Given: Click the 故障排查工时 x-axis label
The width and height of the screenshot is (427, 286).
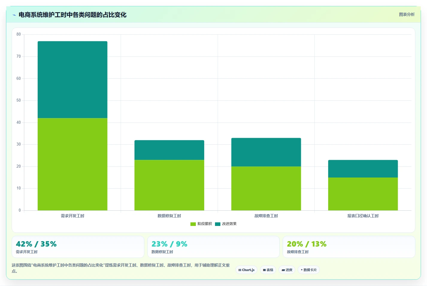Looking at the screenshot, I should click(266, 216).
